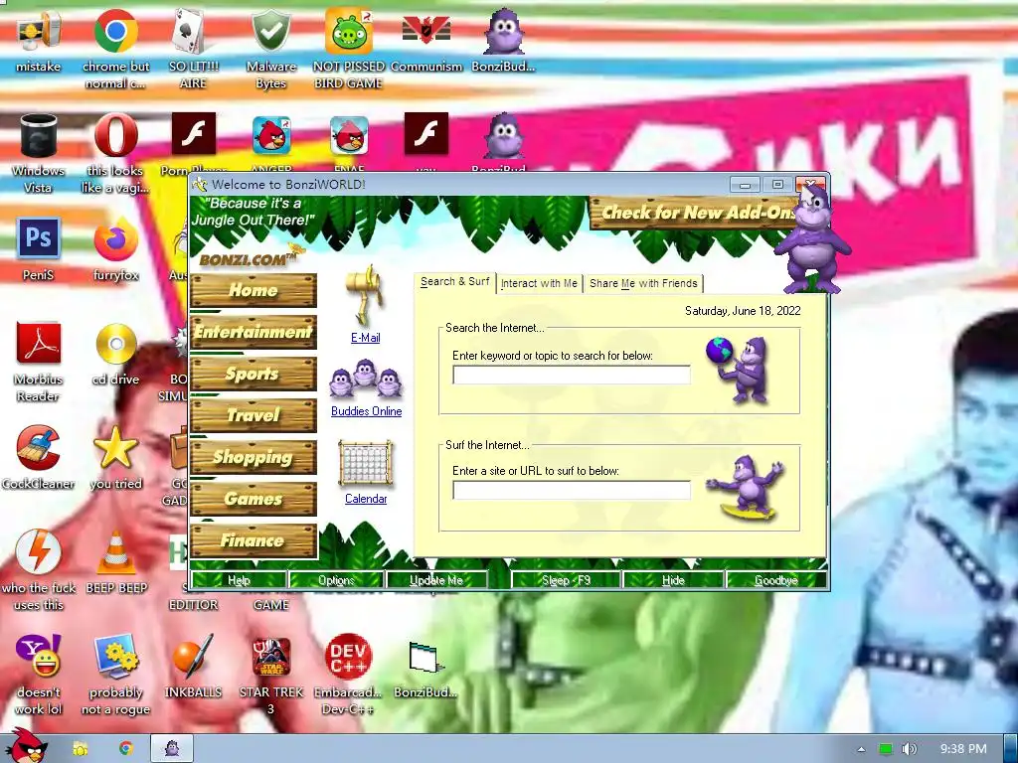Image resolution: width=1018 pixels, height=763 pixels.
Task: Click the Games wooden sign button
Action: tap(254, 499)
